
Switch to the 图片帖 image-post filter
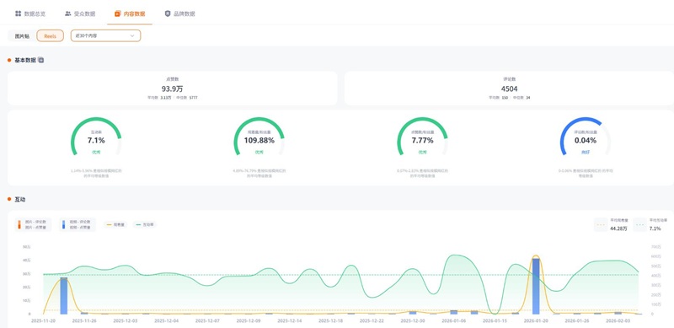coord(22,35)
